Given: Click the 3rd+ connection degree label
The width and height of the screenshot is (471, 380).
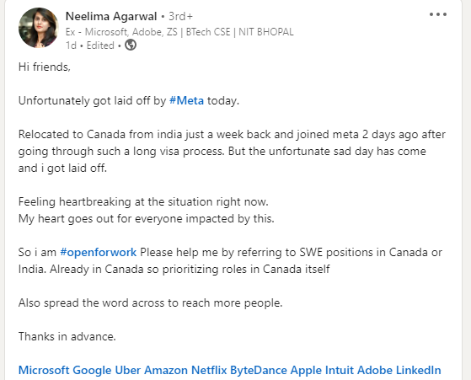Looking at the screenshot, I should pyautogui.click(x=180, y=16).
